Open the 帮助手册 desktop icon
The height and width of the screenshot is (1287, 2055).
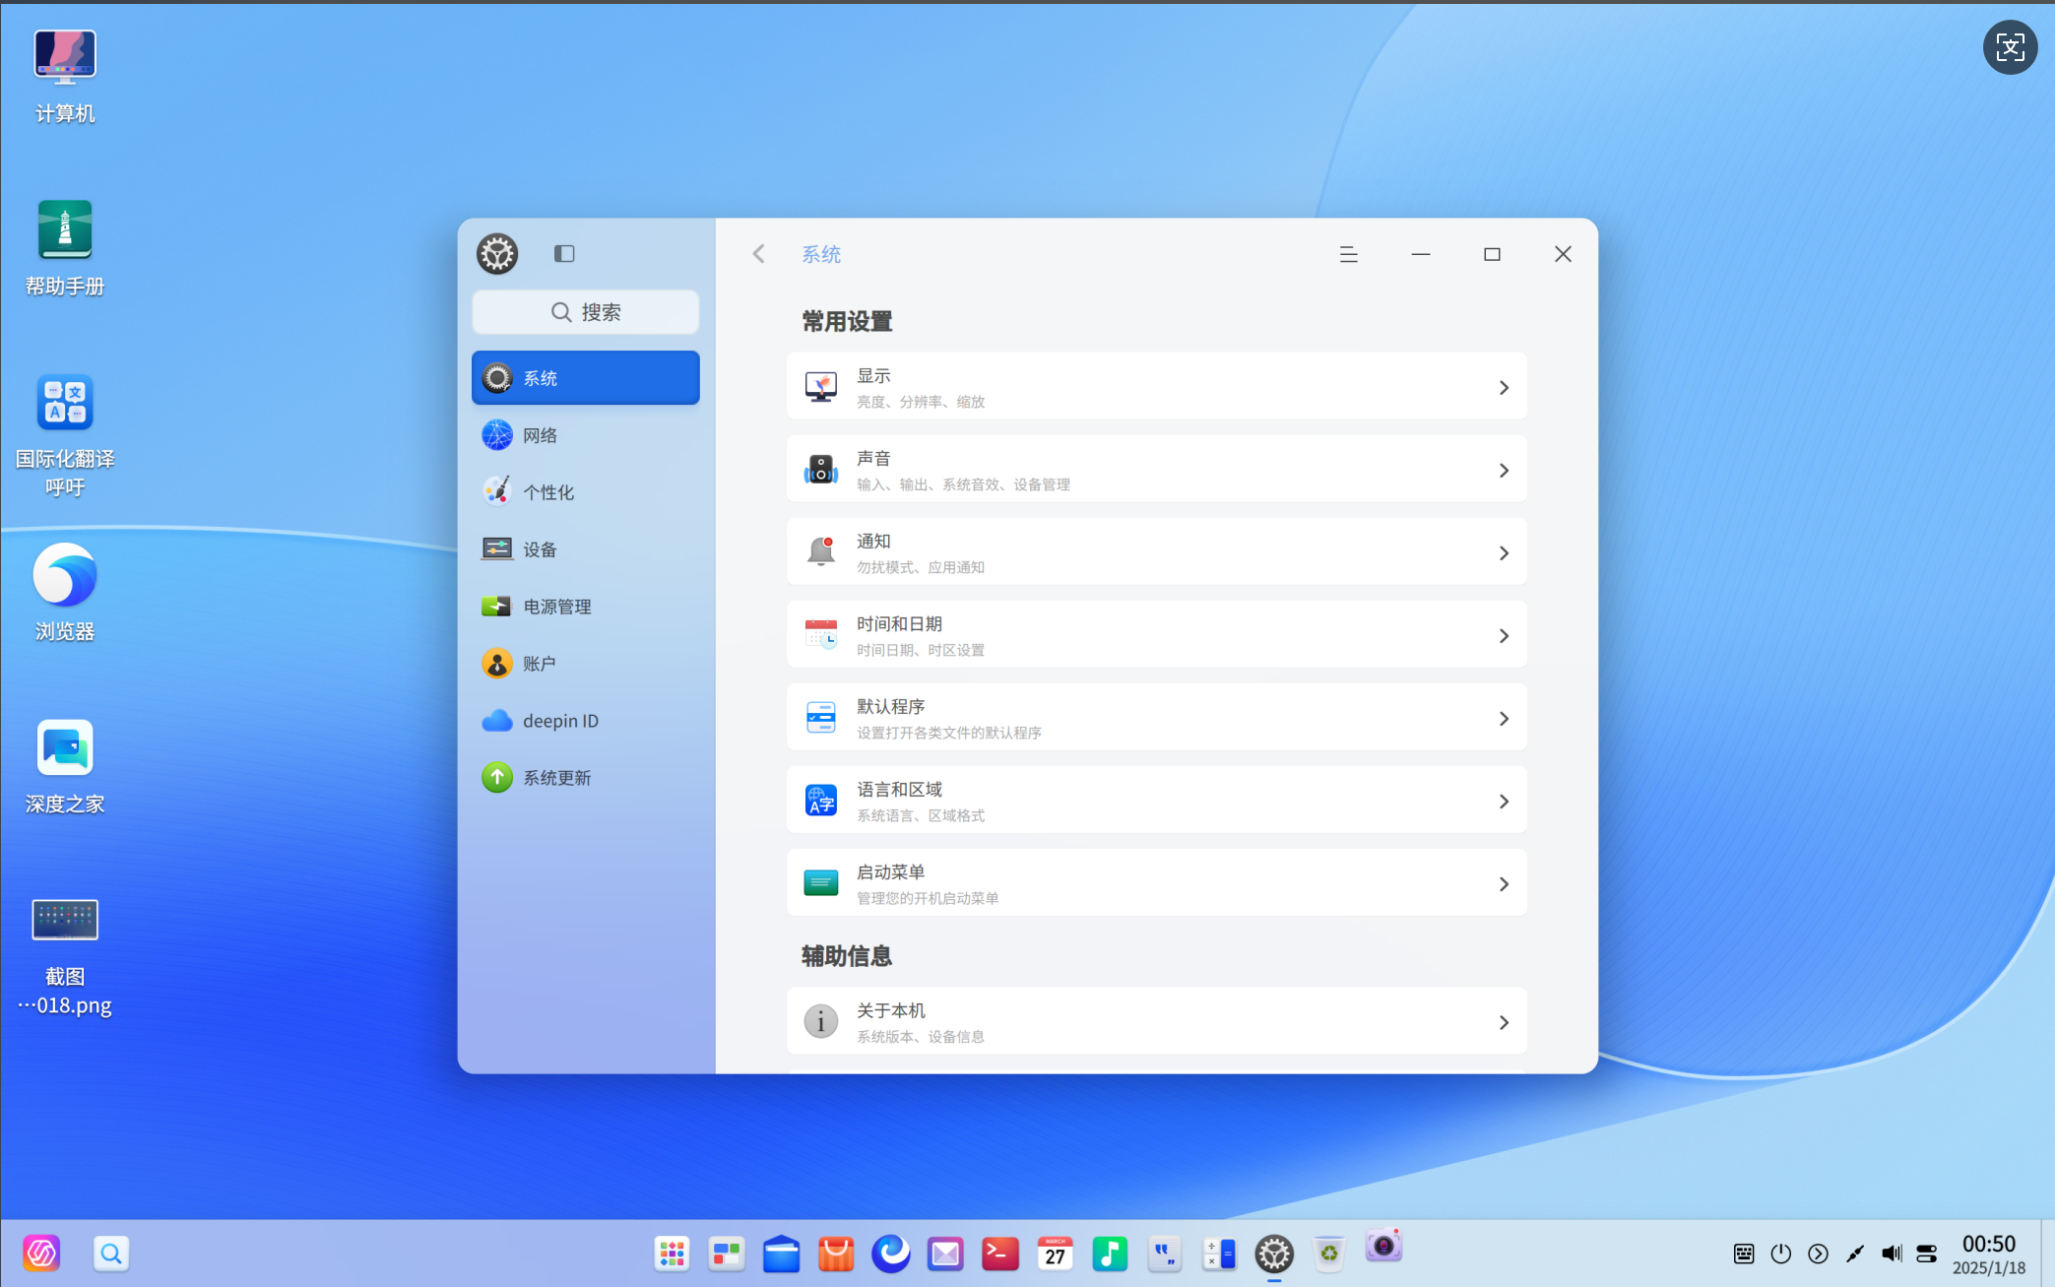65,228
